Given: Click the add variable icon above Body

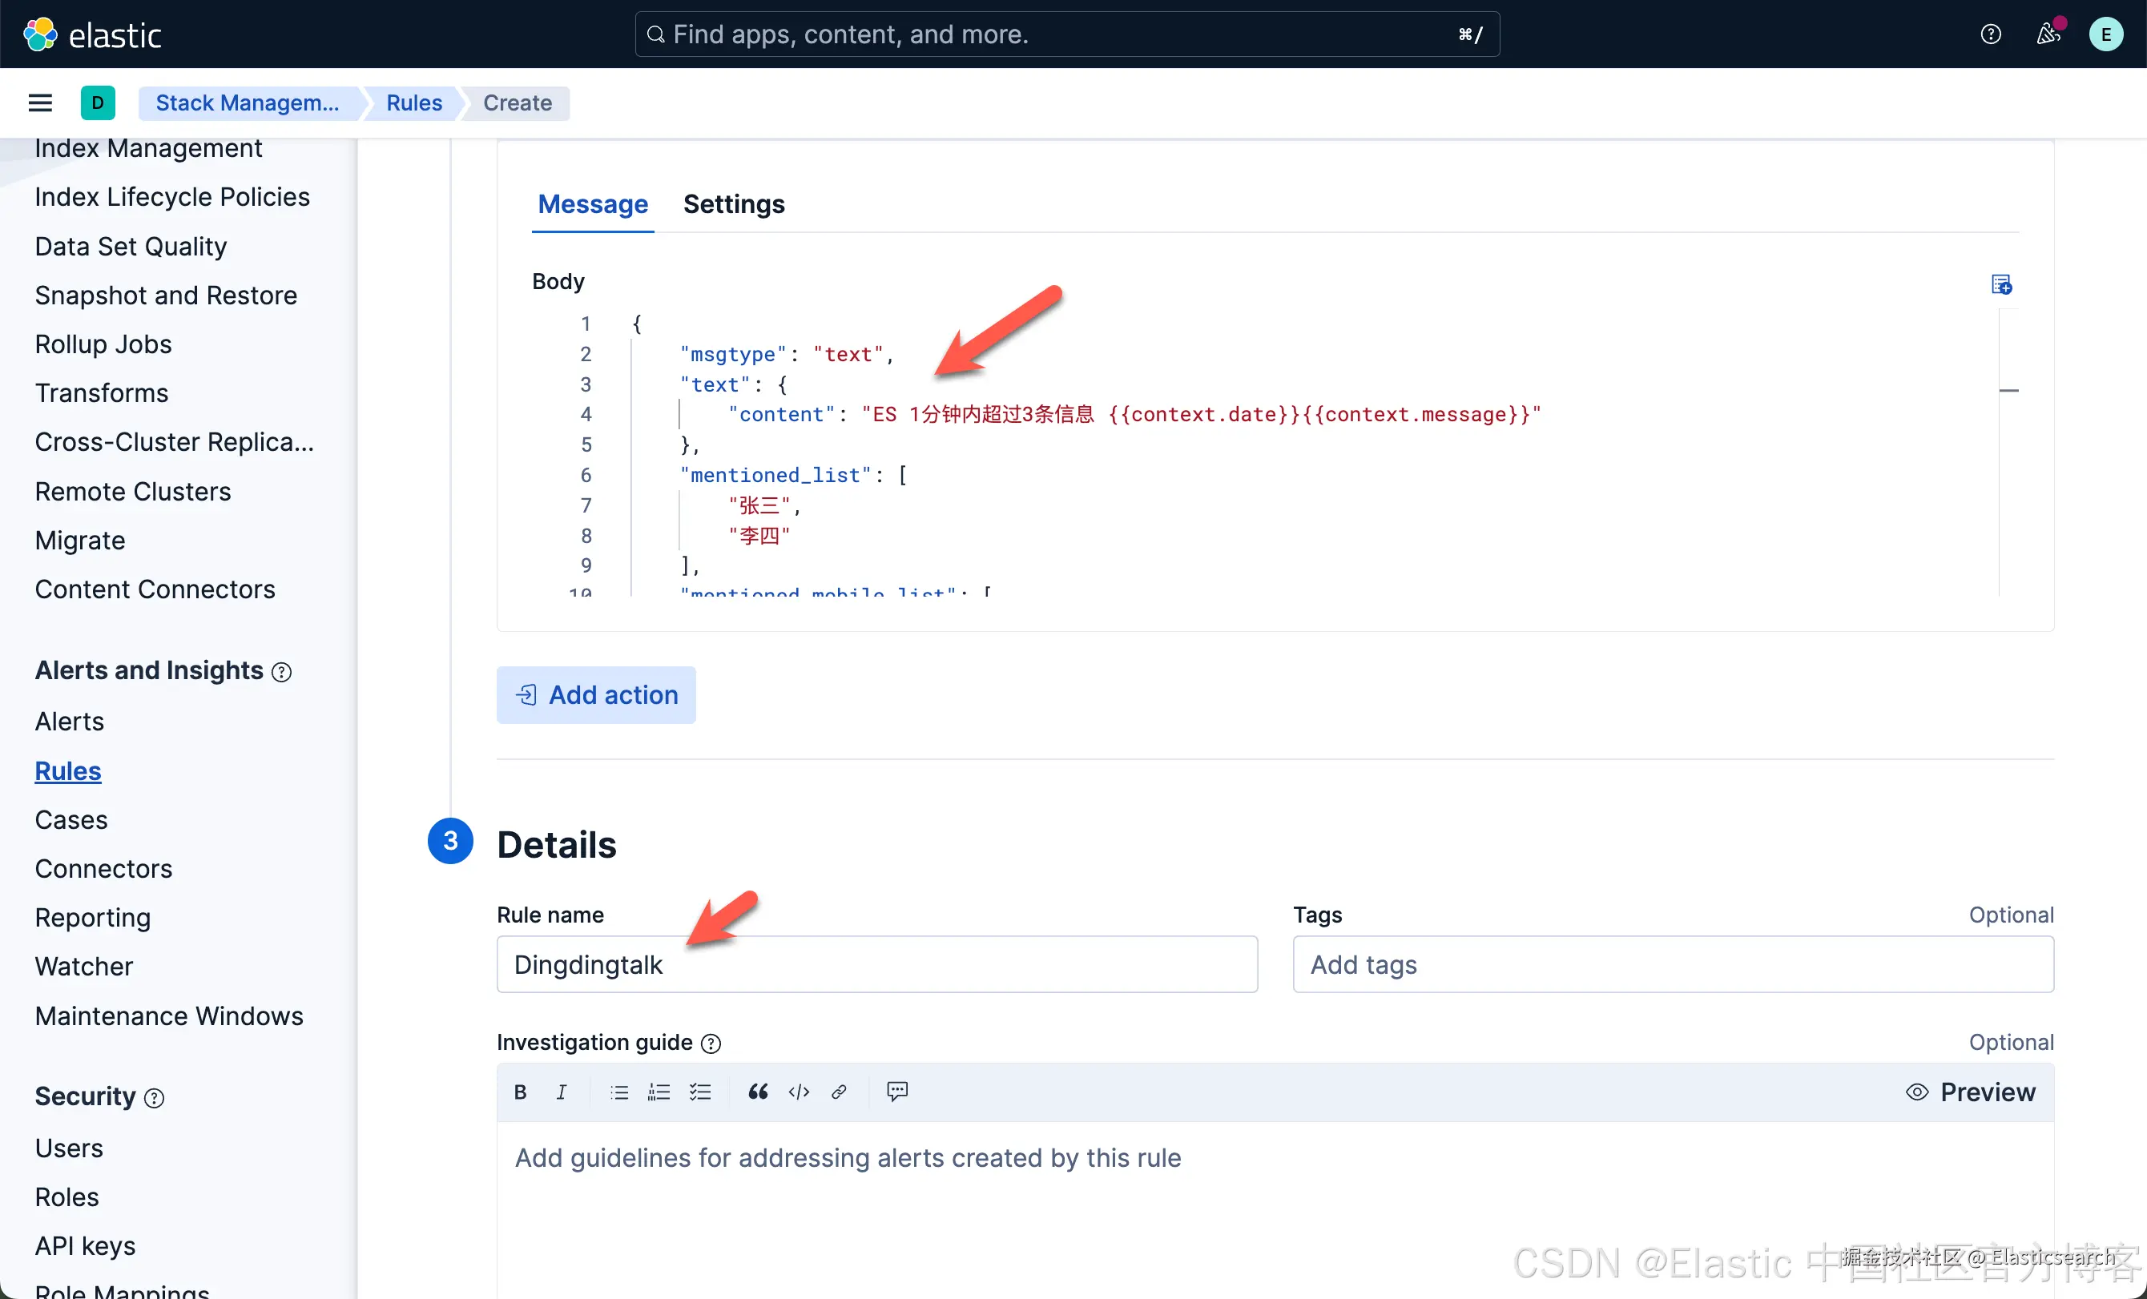Looking at the screenshot, I should click(x=2001, y=284).
